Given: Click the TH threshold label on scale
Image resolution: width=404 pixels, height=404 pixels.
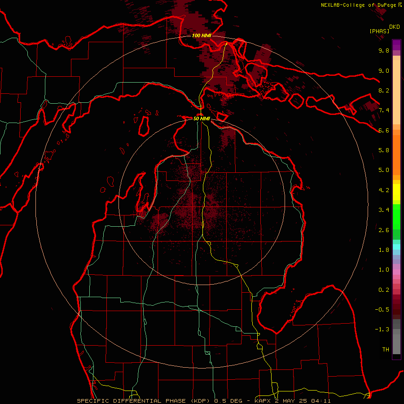Looking at the screenshot, I should pyautogui.click(x=386, y=349).
